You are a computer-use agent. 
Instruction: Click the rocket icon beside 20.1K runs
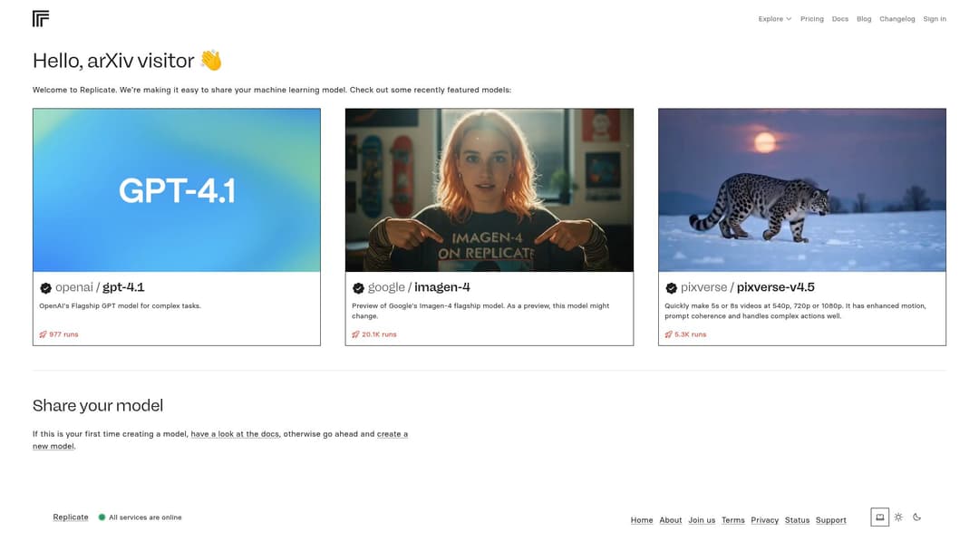356,334
